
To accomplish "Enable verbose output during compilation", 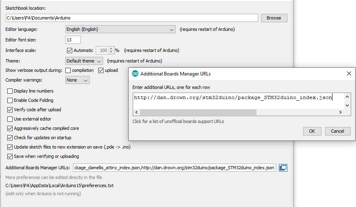I will point(68,70).
